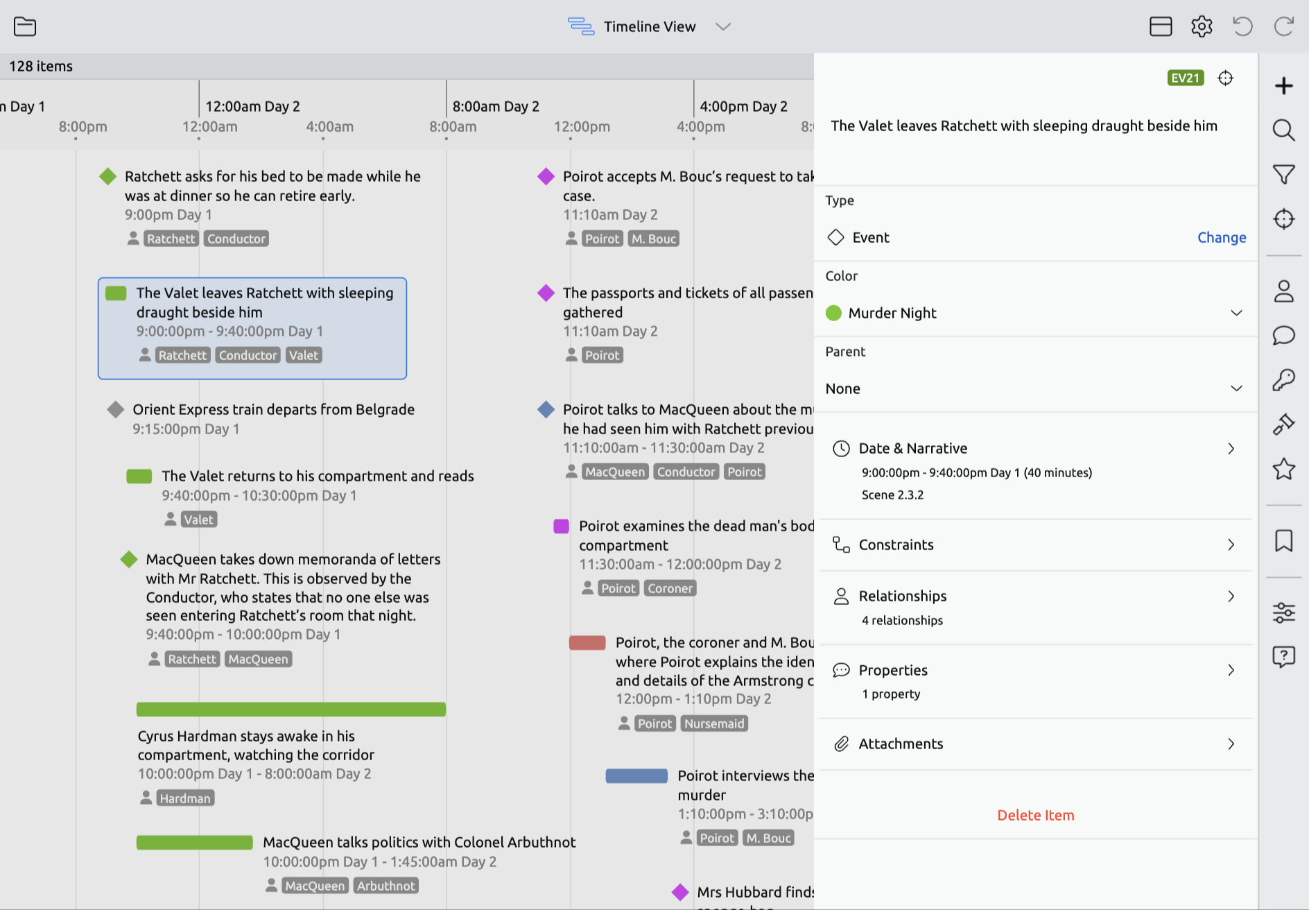Open the bookmark icon in sidebar
The width and height of the screenshot is (1309, 910).
tap(1284, 540)
